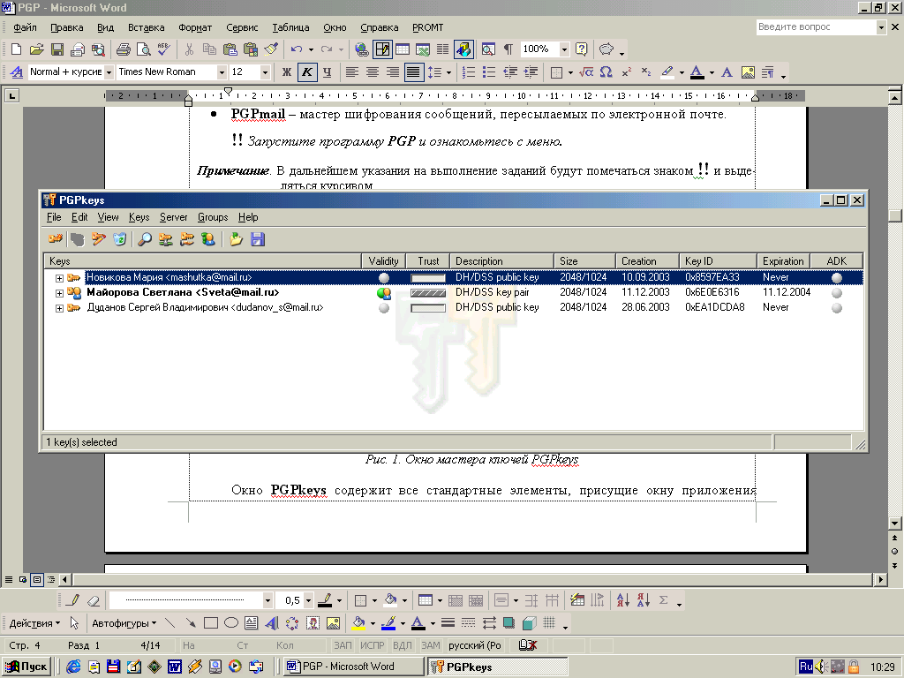Open the Действия button on Drawing toolbar
The image size is (904, 678).
(34, 623)
